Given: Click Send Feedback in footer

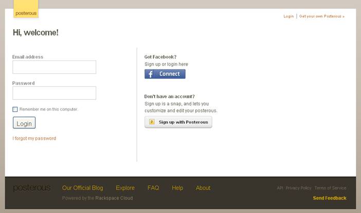Looking at the screenshot, I should point(330,198).
